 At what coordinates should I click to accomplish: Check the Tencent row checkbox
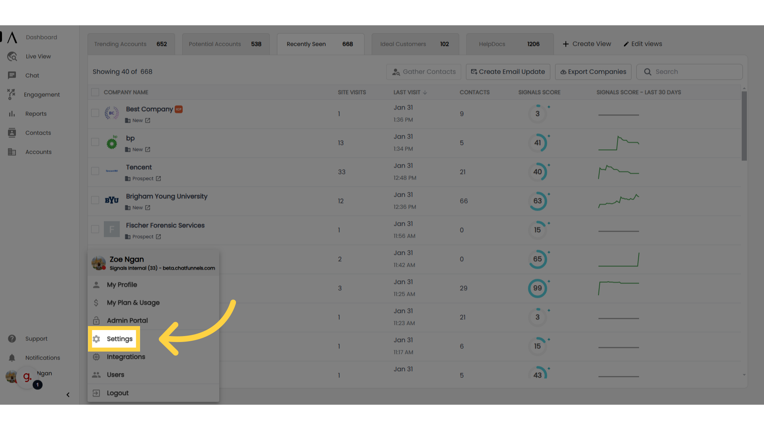coord(94,171)
